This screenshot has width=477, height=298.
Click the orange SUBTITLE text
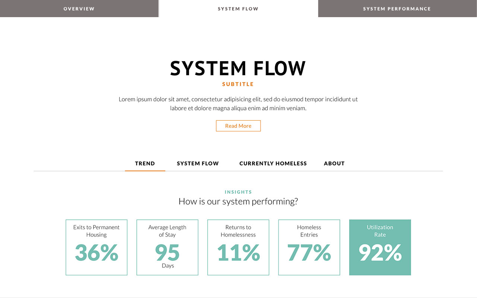[x=238, y=84]
